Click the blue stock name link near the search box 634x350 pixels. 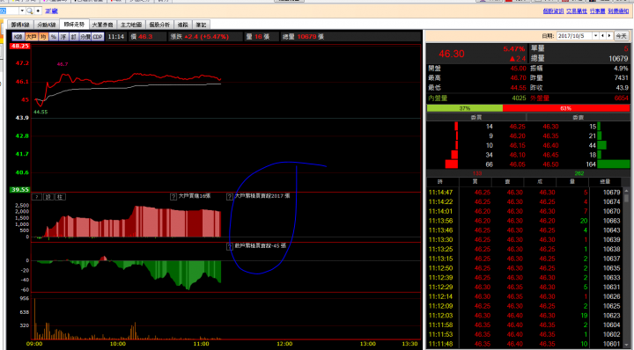pyautogui.click(x=51, y=11)
